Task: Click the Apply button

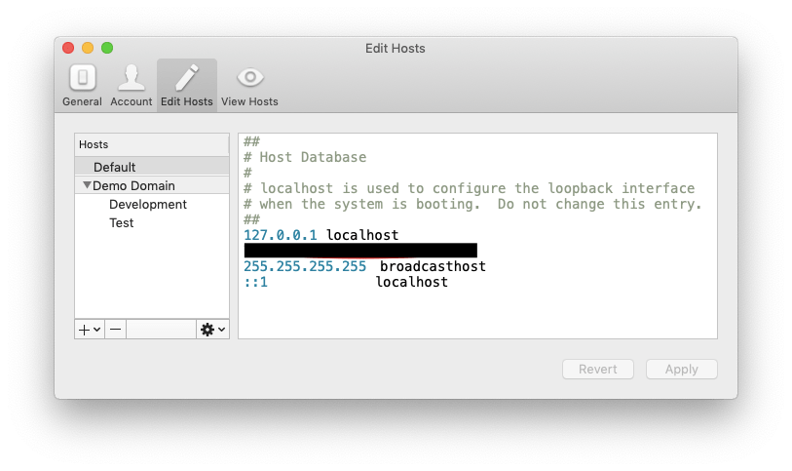Action: (x=681, y=369)
